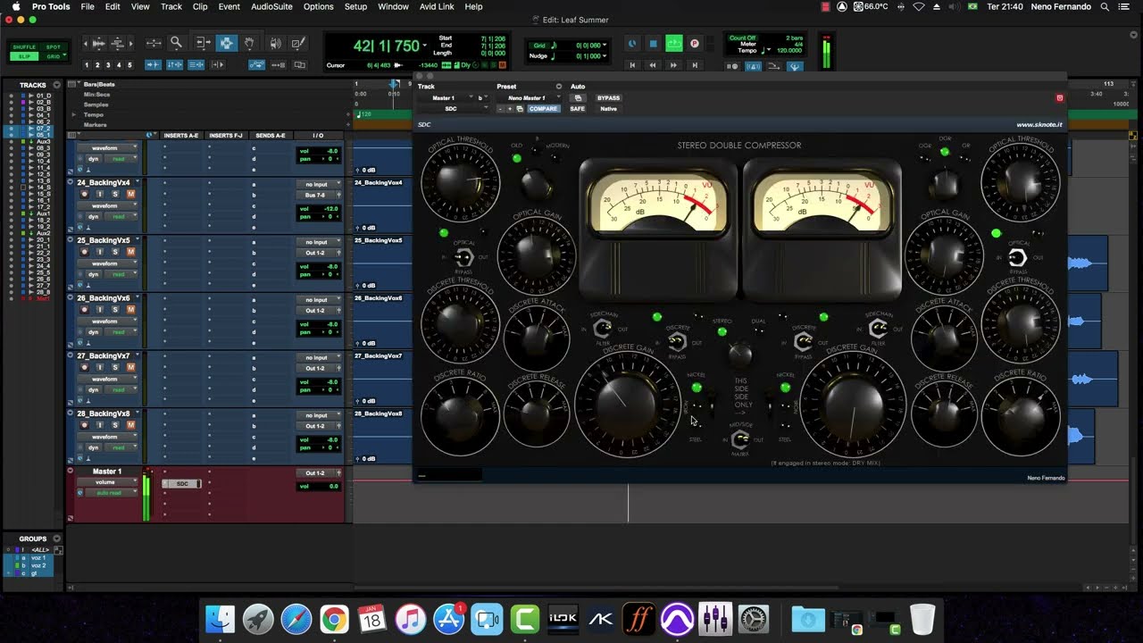Open the Setup menu
The height and width of the screenshot is (643, 1143).
coord(355,6)
